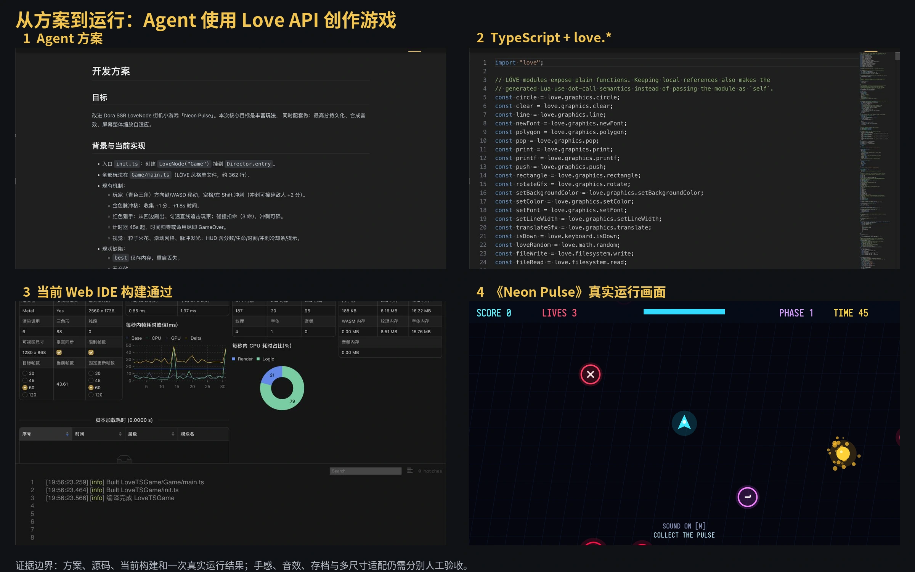Click the 背景与当前实现 section heading
The image size is (915, 572).
119,146
